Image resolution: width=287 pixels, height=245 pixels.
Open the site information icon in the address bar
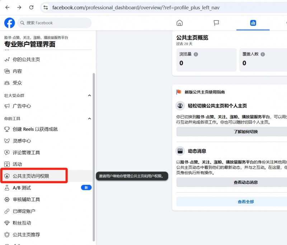46,8
